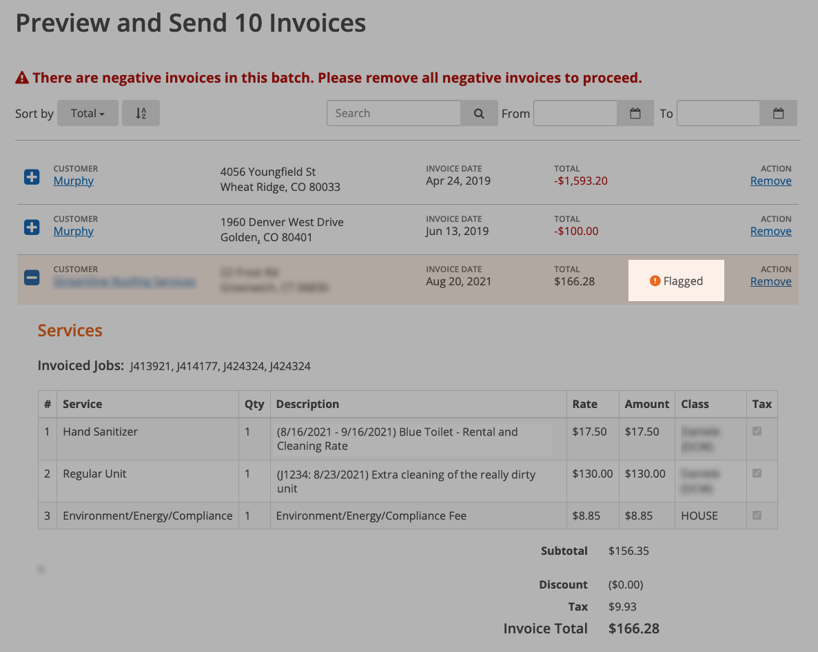Click the exclamation icon inside the Flagged badge
This screenshot has height=652, width=818.
pyautogui.click(x=653, y=281)
